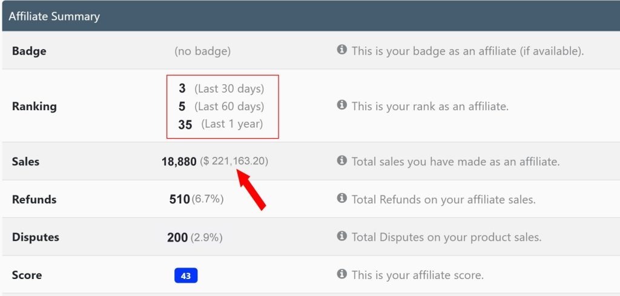Click the info icon beside Badge description
620x296 pixels.
[x=341, y=50]
